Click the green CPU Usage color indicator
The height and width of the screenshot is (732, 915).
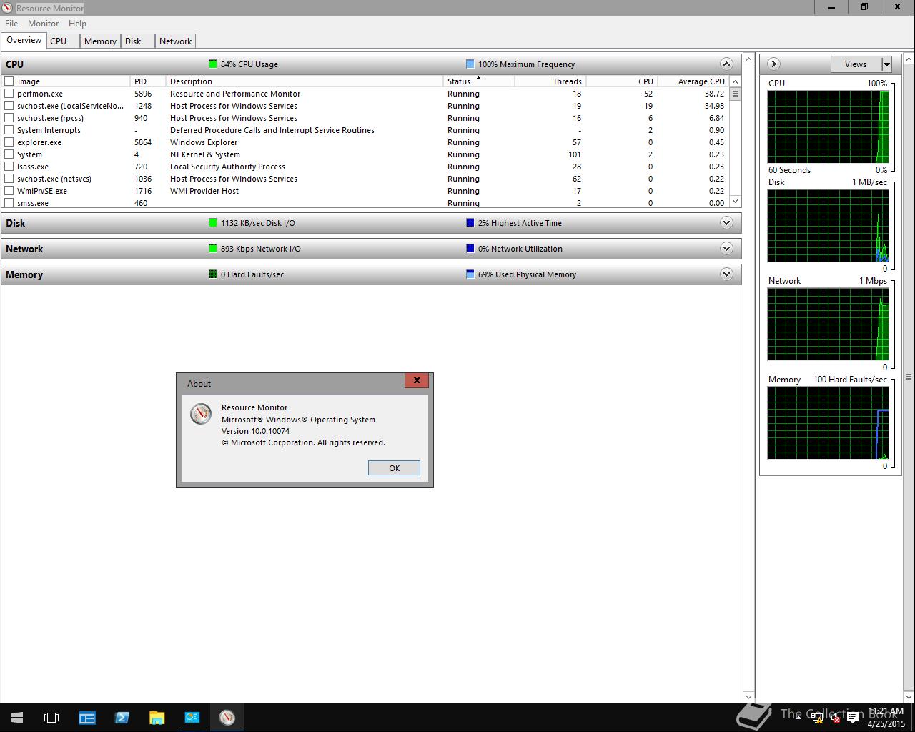coord(212,64)
